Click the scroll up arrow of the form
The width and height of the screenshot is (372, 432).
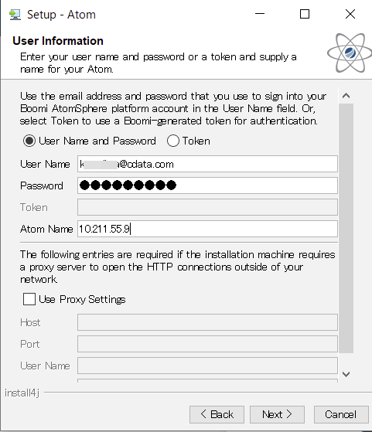click(346, 96)
